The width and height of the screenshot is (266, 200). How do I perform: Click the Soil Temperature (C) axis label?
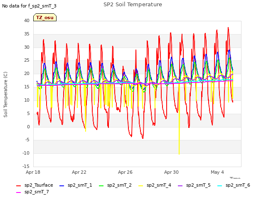coord(5,95)
